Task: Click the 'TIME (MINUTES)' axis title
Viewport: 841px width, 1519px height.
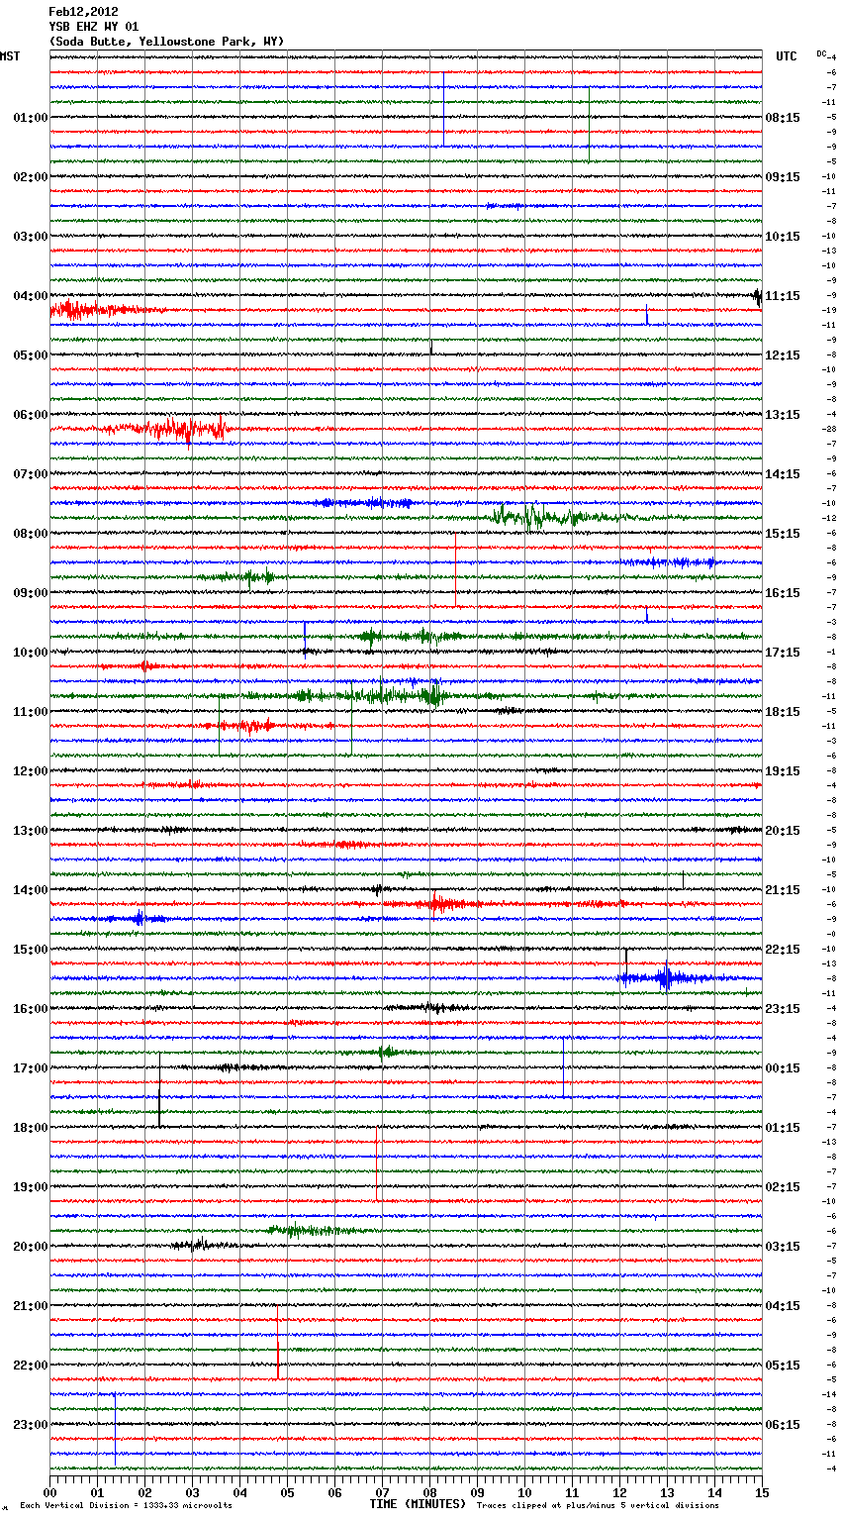Action: [x=418, y=1504]
